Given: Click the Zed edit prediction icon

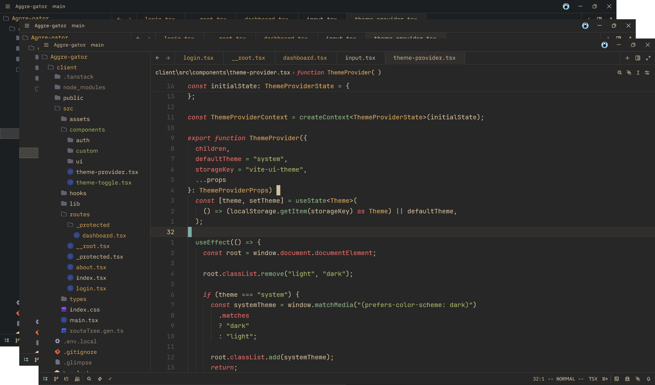Looking at the screenshot, I should point(605,379).
